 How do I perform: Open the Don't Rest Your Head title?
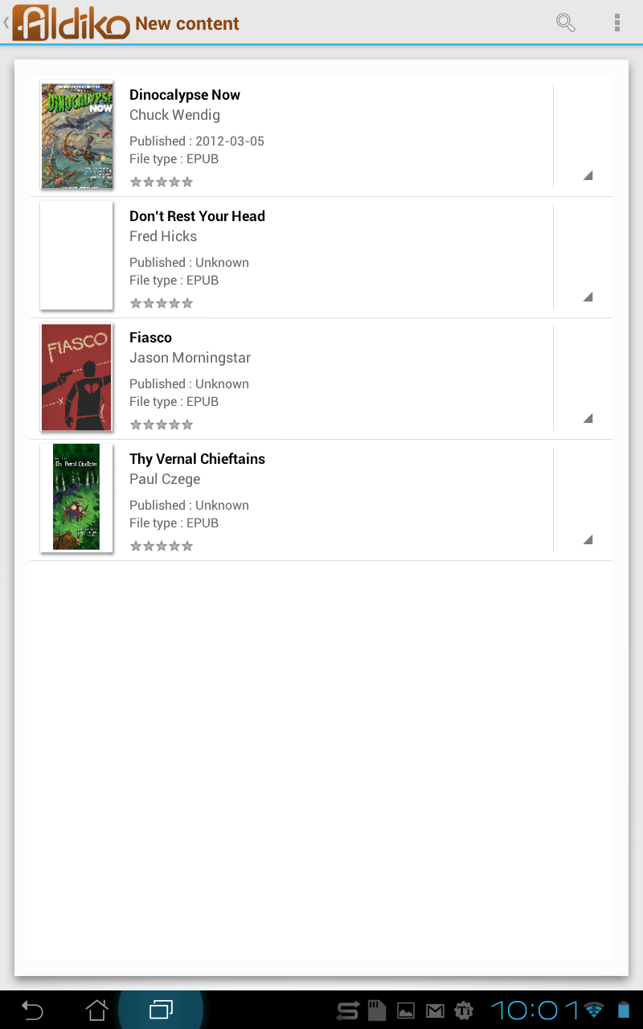tap(197, 216)
